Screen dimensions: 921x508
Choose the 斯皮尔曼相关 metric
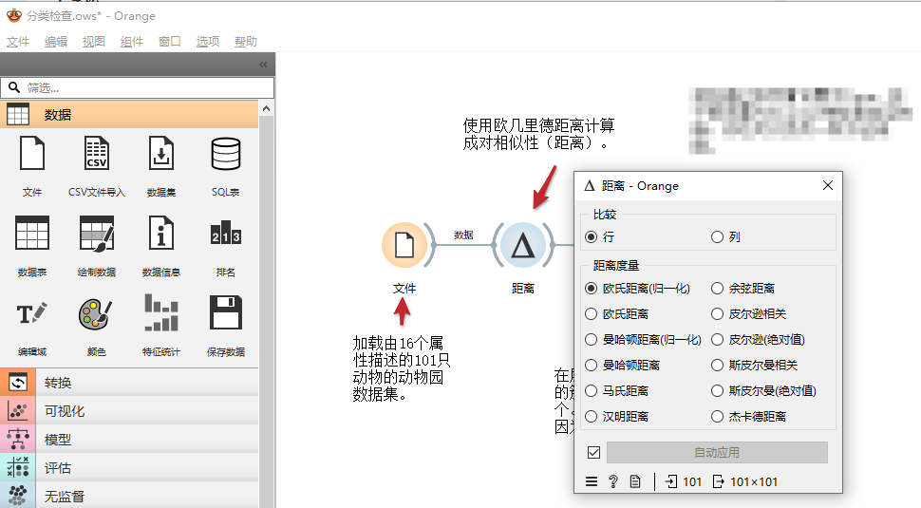point(754,366)
